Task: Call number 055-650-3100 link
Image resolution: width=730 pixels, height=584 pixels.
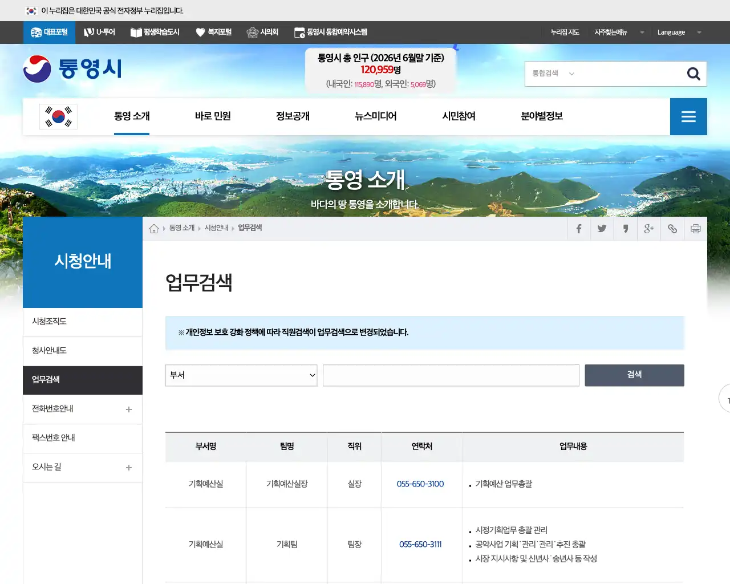Action: click(x=420, y=484)
